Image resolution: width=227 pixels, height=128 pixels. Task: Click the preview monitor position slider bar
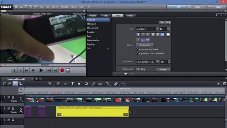(x=43, y=65)
